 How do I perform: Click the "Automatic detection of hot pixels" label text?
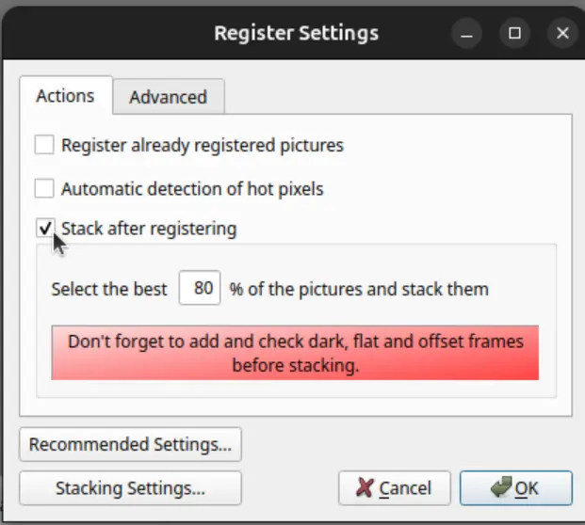click(x=192, y=188)
